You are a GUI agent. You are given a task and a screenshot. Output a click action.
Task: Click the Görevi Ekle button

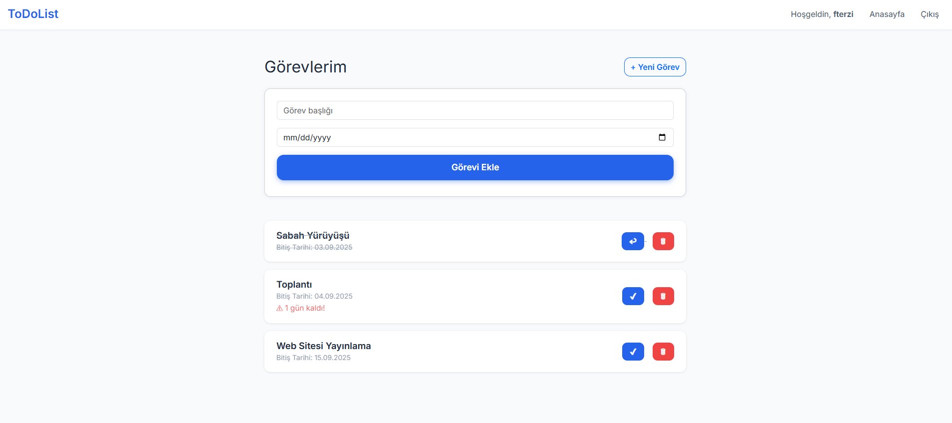(475, 167)
